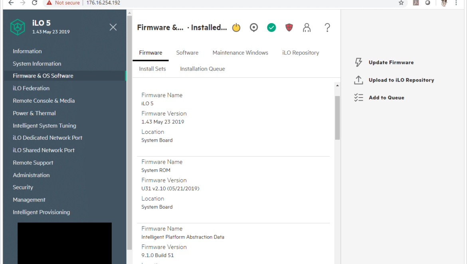
Task: Open the Maintenance Windows tab
Action: coord(240,53)
